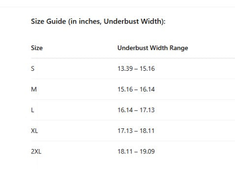Image resolution: width=235 pixels, height=182 pixels.
Task: Select the 17.13 – 18.11 range value
Action: click(136, 131)
